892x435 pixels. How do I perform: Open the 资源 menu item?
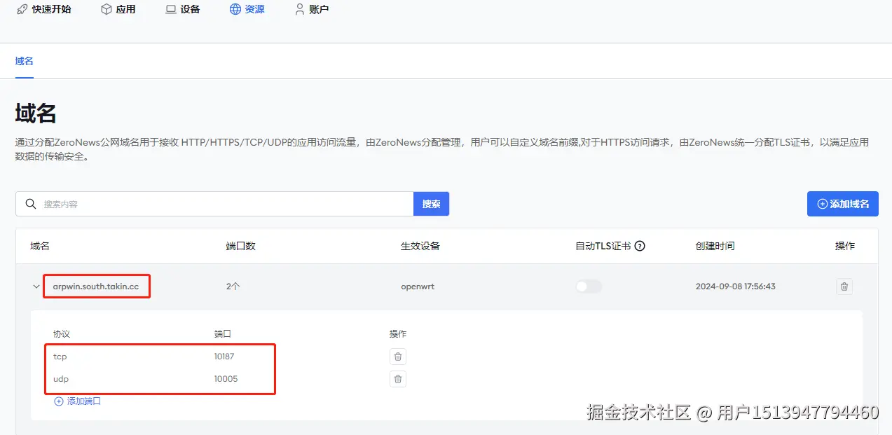pos(247,10)
